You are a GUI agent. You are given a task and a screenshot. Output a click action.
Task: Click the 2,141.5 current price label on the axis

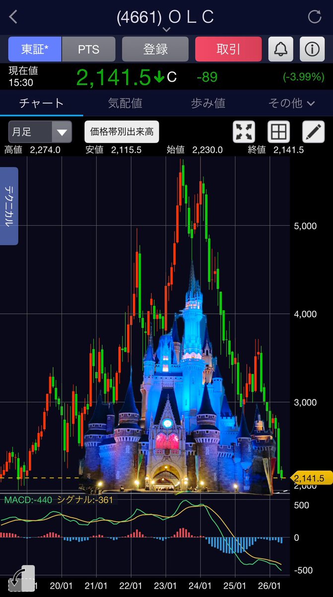pyautogui.click(x=310, y=479)
